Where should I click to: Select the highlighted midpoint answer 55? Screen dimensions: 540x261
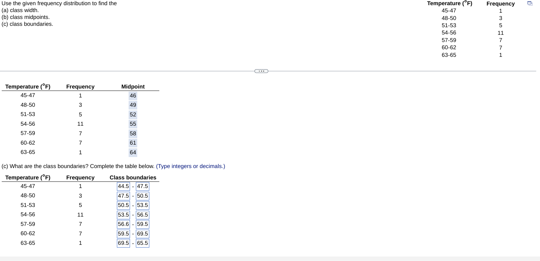pyautogui.click(x=133, y=124)
